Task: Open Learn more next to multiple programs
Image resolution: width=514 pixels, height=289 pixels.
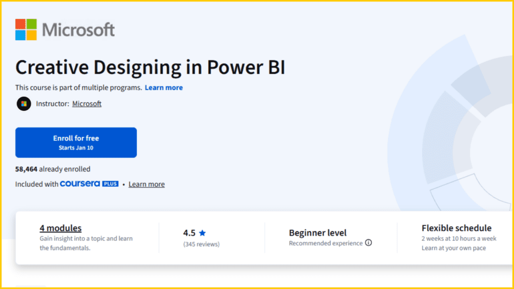Action: point(164,87)
